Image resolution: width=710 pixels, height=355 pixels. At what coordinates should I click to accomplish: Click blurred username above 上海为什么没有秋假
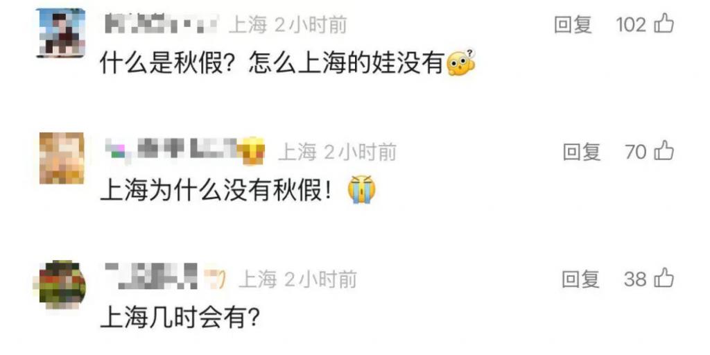coord(173,151)
